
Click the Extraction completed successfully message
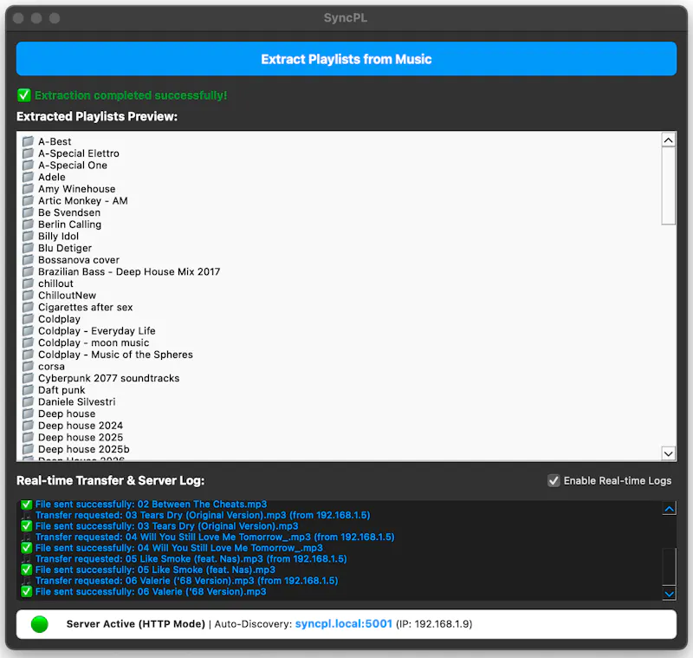131,95
